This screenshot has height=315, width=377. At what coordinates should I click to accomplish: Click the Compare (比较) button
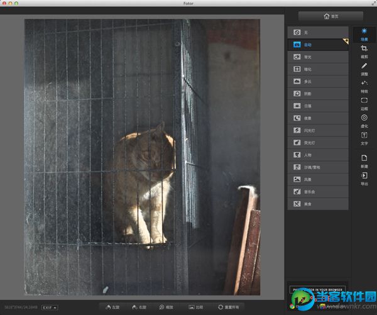pos(195,307)
